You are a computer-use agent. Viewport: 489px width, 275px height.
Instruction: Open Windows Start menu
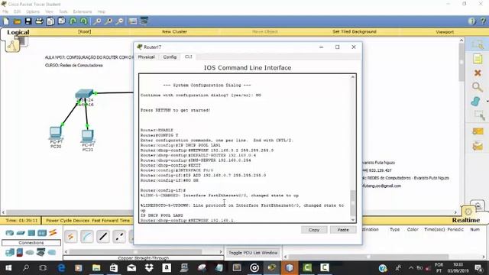coord(8,267)
